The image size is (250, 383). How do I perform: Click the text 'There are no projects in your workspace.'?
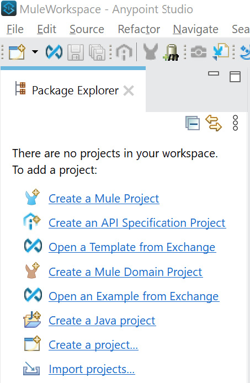click(115, 153)
